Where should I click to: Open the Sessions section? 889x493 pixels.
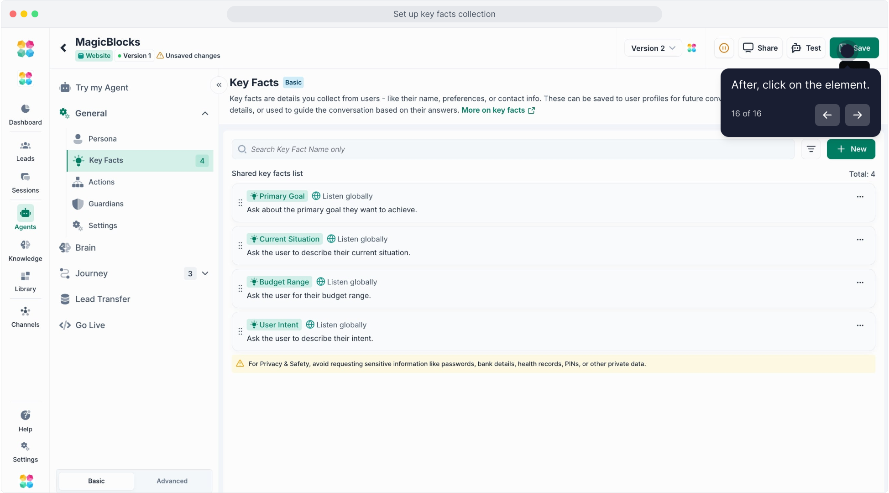point(25,183)
